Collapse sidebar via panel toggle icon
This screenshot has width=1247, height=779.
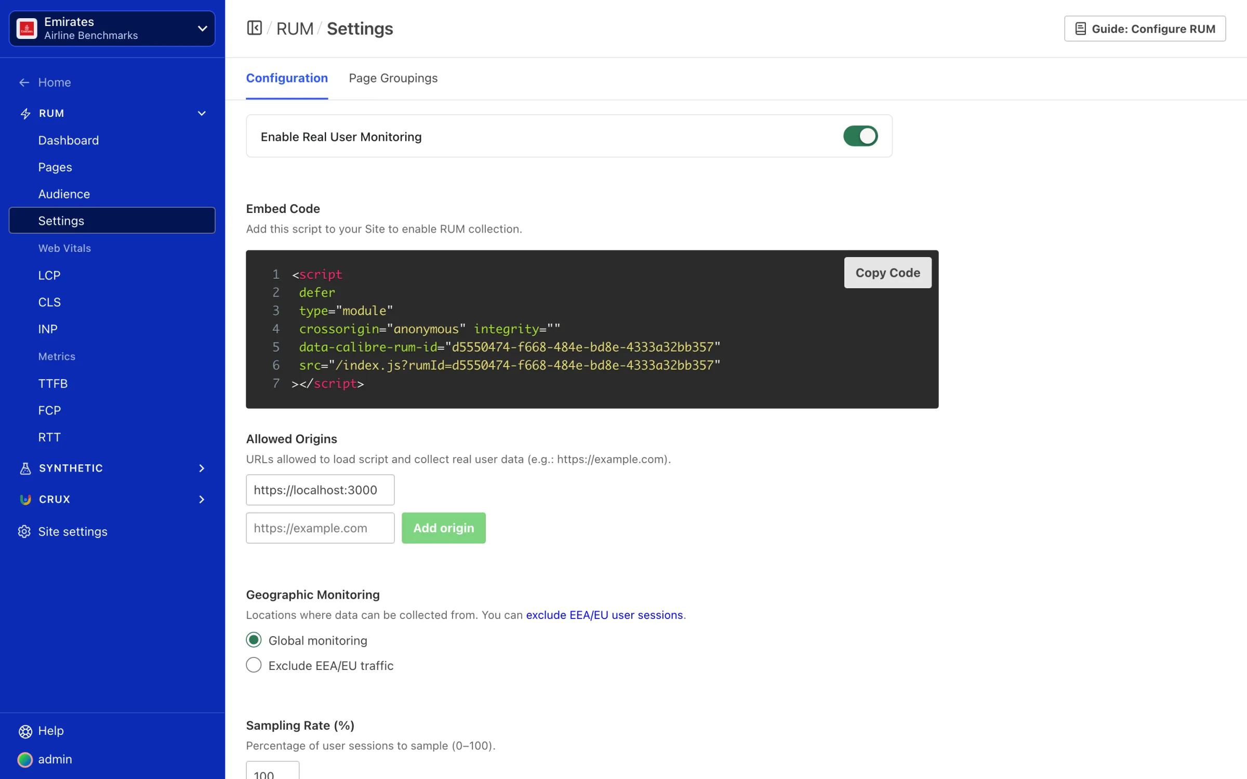(x=254, y=28)
